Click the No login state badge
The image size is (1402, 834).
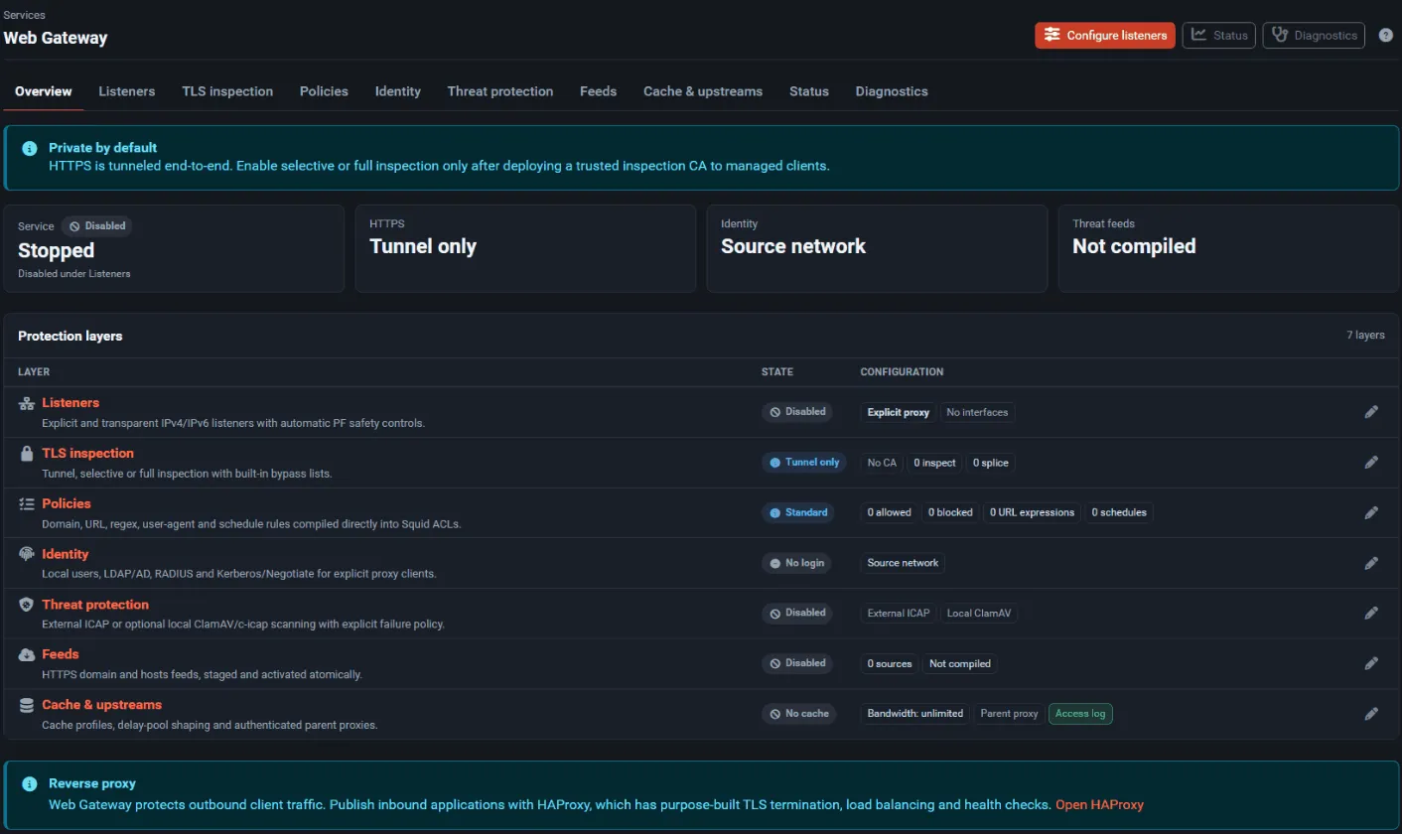pos(797,563)
